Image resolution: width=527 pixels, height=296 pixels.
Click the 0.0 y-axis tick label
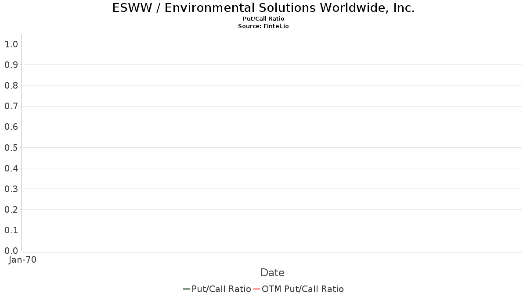tap(11, 251)
